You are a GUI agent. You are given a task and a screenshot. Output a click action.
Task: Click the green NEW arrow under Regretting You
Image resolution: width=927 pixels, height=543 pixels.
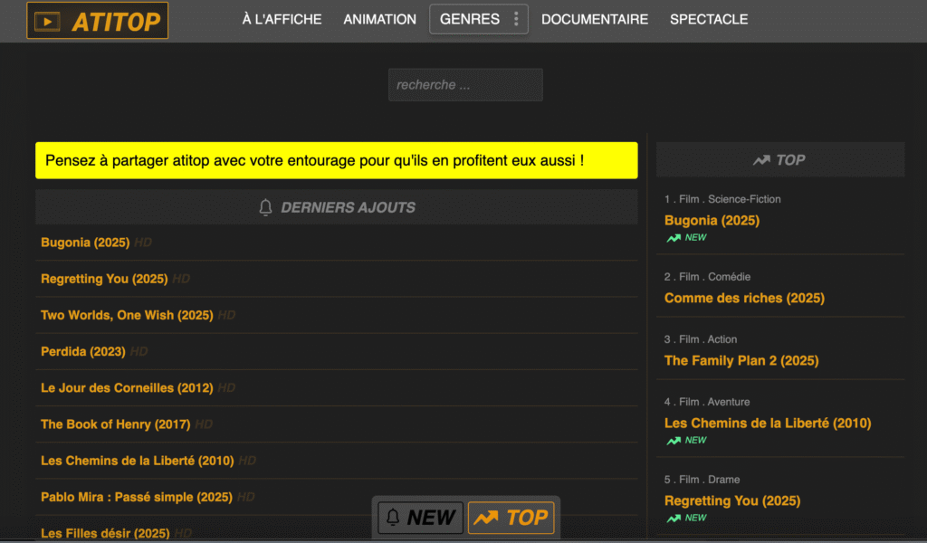coord(673,518)
